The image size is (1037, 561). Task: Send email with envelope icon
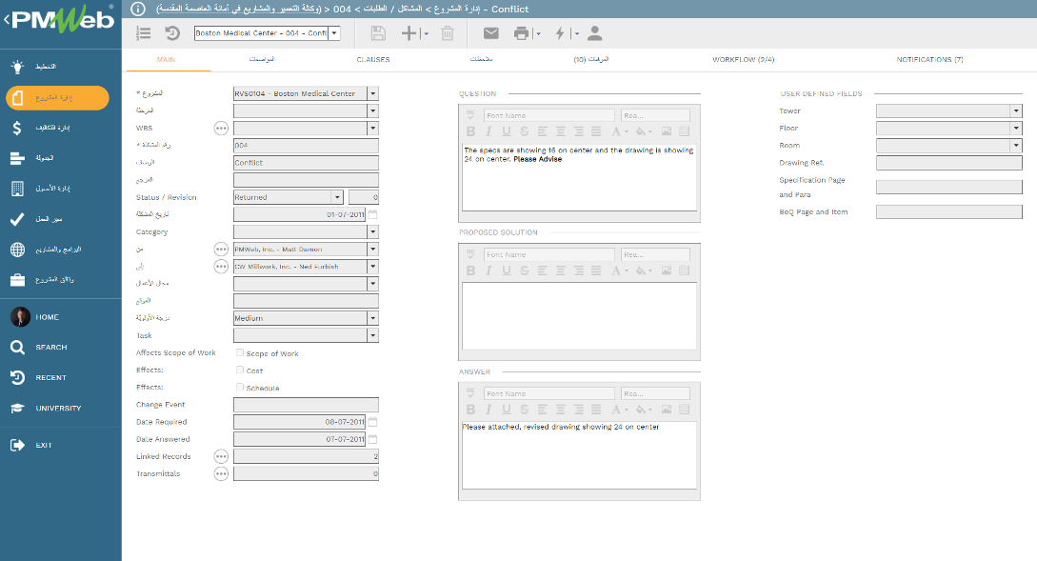pyautogui.click(x=490, y=33)
